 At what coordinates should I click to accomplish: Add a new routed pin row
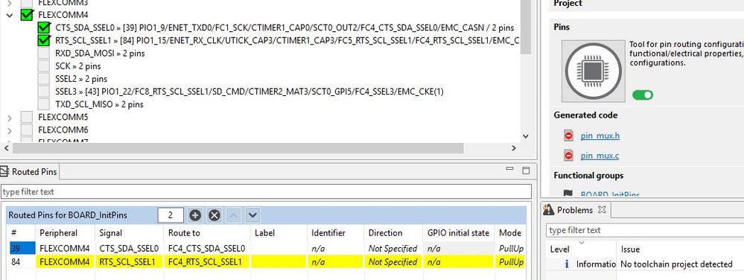(x=195, y=215)
